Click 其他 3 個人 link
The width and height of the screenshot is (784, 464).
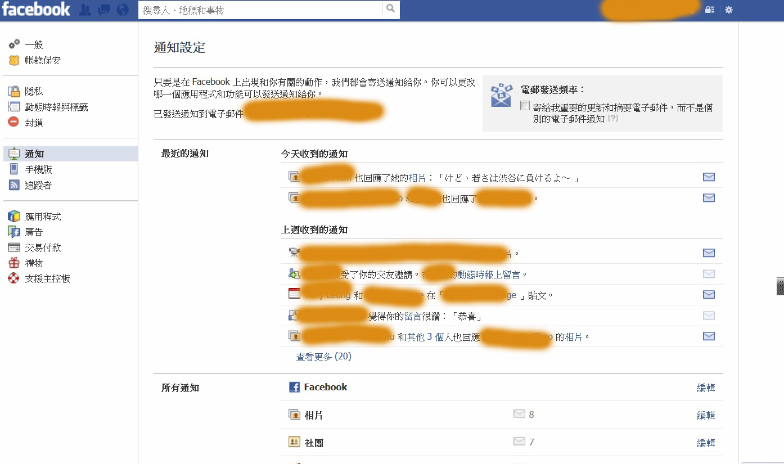click(430, 337)
